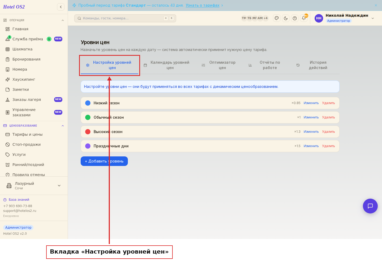382x265 pixels.
Task: Open Стоп-продажи in sidebar
Action: point(34,144)
